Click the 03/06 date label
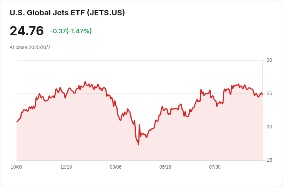Screen dimensions: 283x187 116,167
